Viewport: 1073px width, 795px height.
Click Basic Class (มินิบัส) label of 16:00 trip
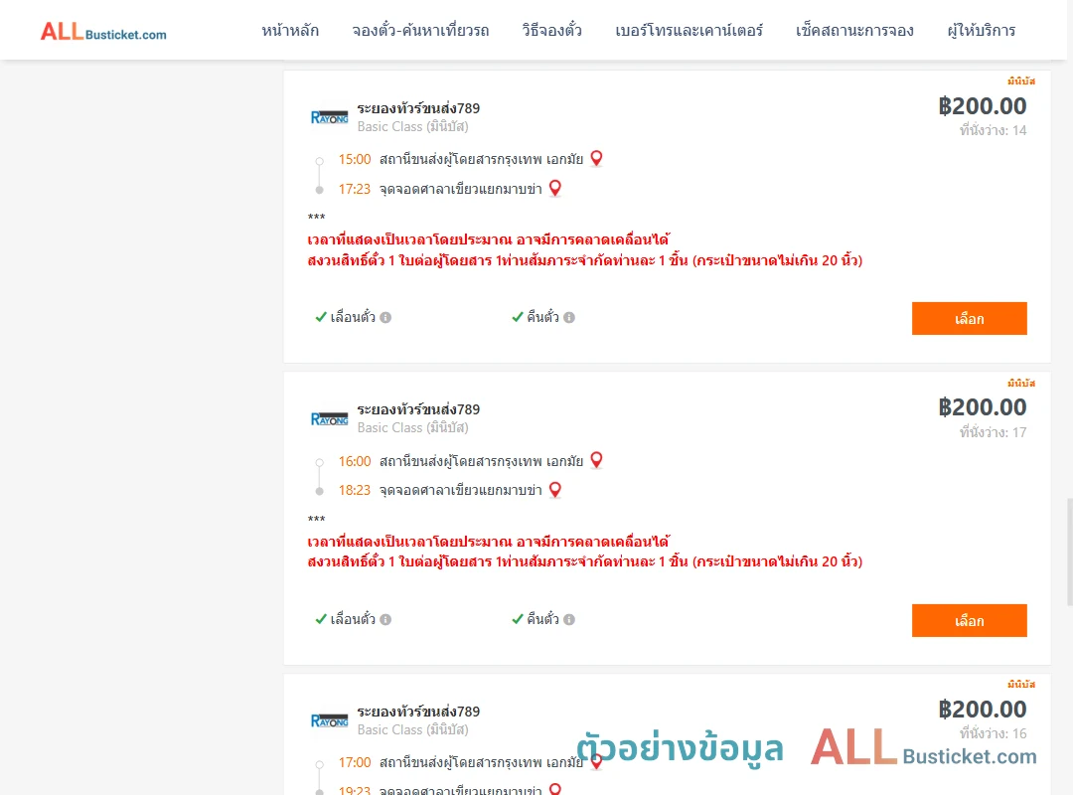[x=412, y=427]
